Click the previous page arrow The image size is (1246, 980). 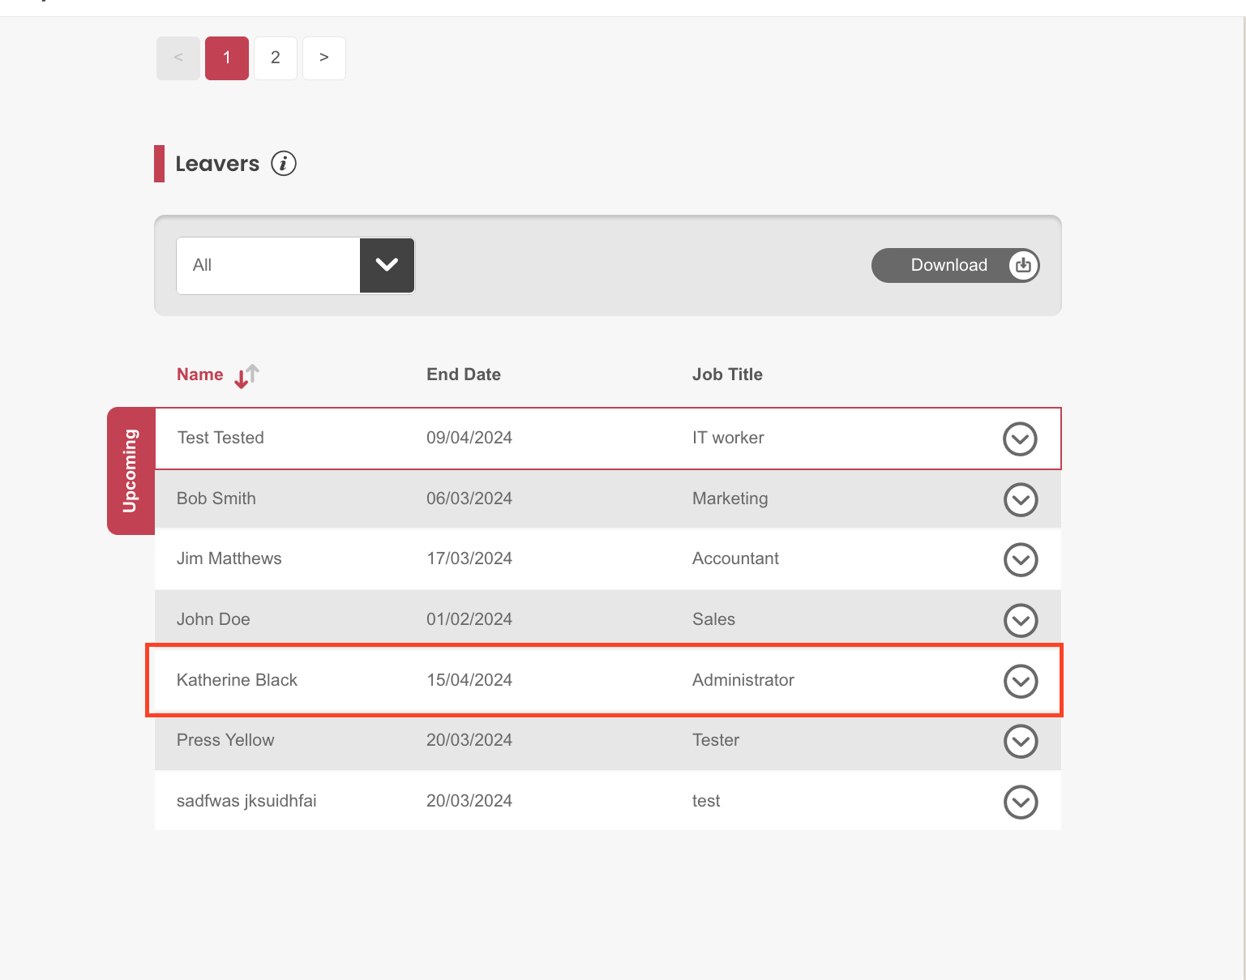coord(178,58)
